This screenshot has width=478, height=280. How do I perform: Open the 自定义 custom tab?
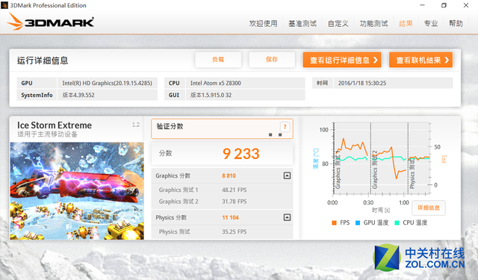338,23
